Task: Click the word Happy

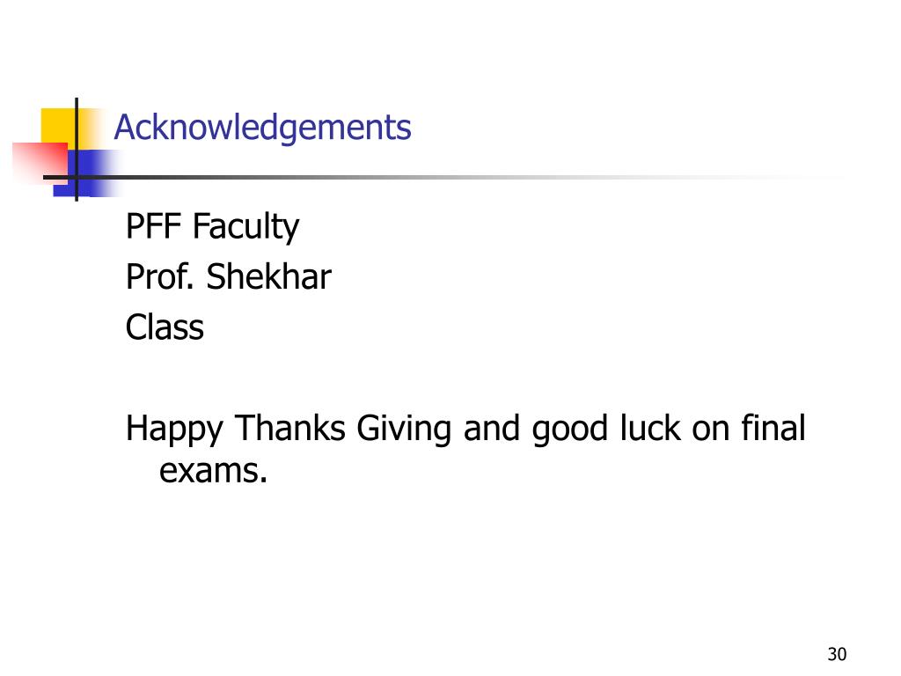Action: (174, 430)
